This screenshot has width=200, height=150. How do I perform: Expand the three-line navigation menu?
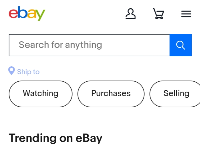tap(186, 14)
